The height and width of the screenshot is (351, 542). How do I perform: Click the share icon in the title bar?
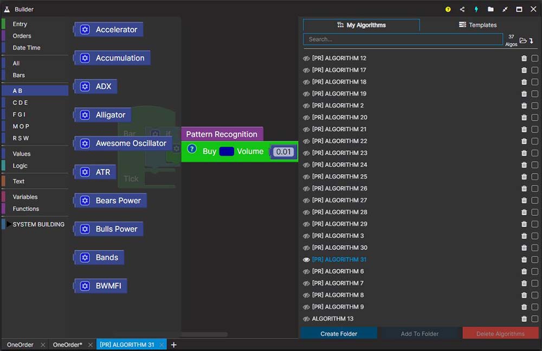pyautogui.click(x=462, y=9)
